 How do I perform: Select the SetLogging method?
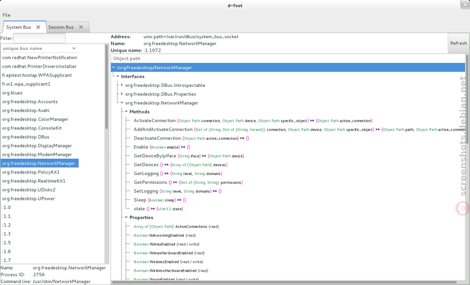[177, 191]
